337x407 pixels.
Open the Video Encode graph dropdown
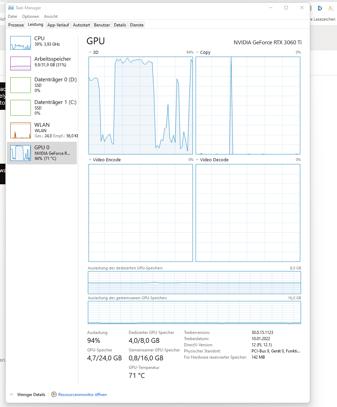click(x=90, y=160)
